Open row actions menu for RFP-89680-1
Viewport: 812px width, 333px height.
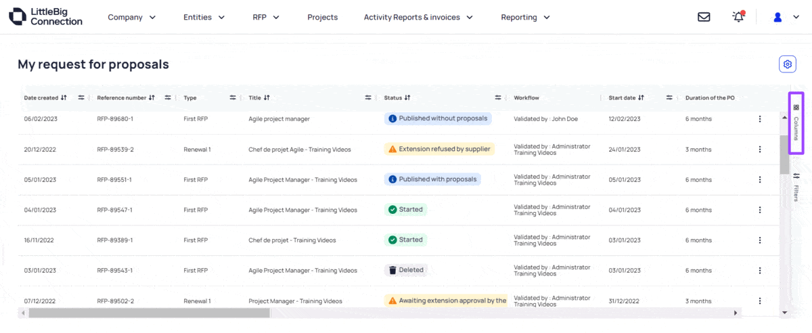[x=760, y=119]
